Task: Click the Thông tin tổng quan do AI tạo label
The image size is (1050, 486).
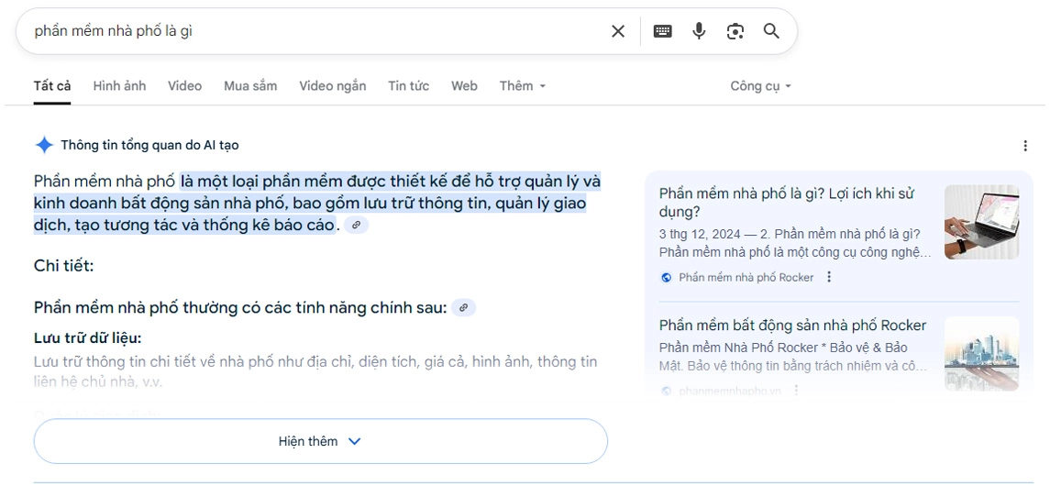Action: pos(149,145)
